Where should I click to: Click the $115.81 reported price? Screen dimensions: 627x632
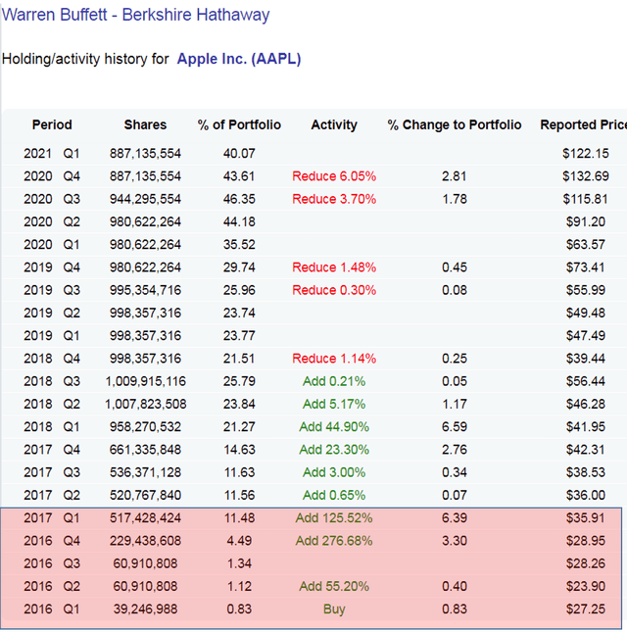click(x=586, y=199)
